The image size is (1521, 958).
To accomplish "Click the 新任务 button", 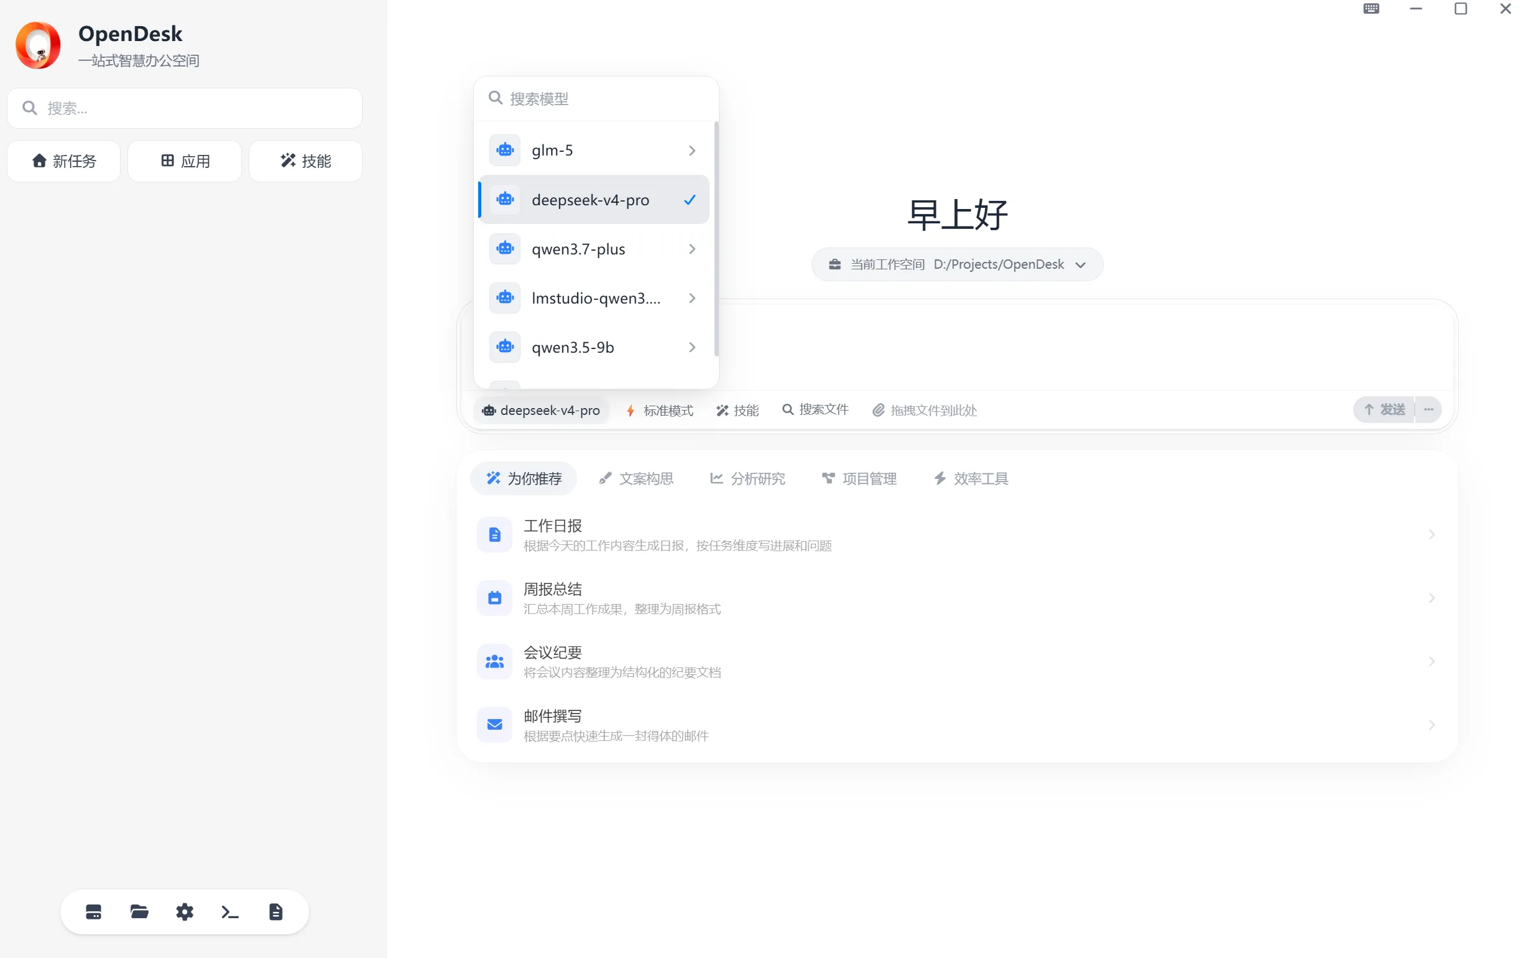I will coord(64,161).
